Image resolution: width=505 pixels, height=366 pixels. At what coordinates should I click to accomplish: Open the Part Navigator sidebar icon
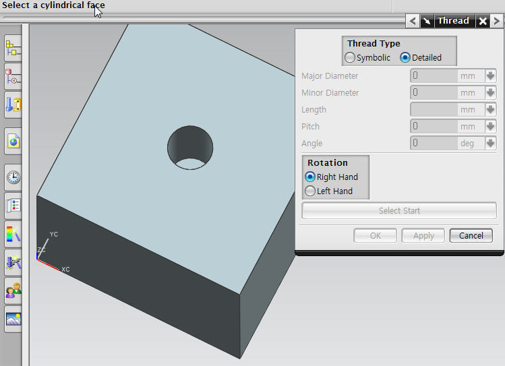point(13,104)
